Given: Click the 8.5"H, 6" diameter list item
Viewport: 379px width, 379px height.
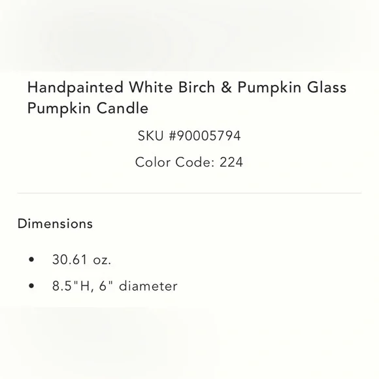Looking at the screenshot, I should click(x=115, y=286).
